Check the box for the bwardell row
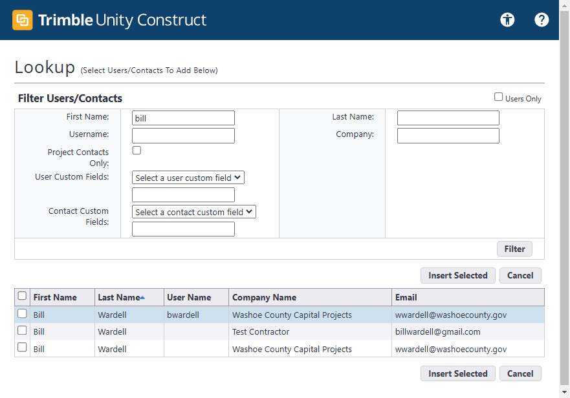Image resolution: width=570 pixels, height=398 pixels. point(22,313)
